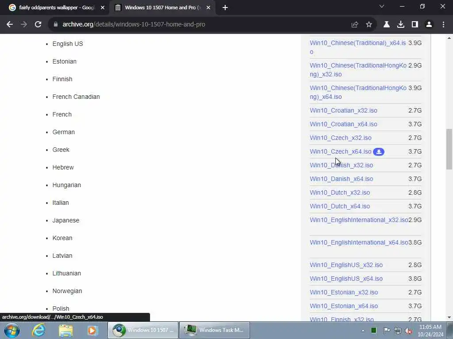Click the page vertical scrollbar thumb

tap(449, 149)
